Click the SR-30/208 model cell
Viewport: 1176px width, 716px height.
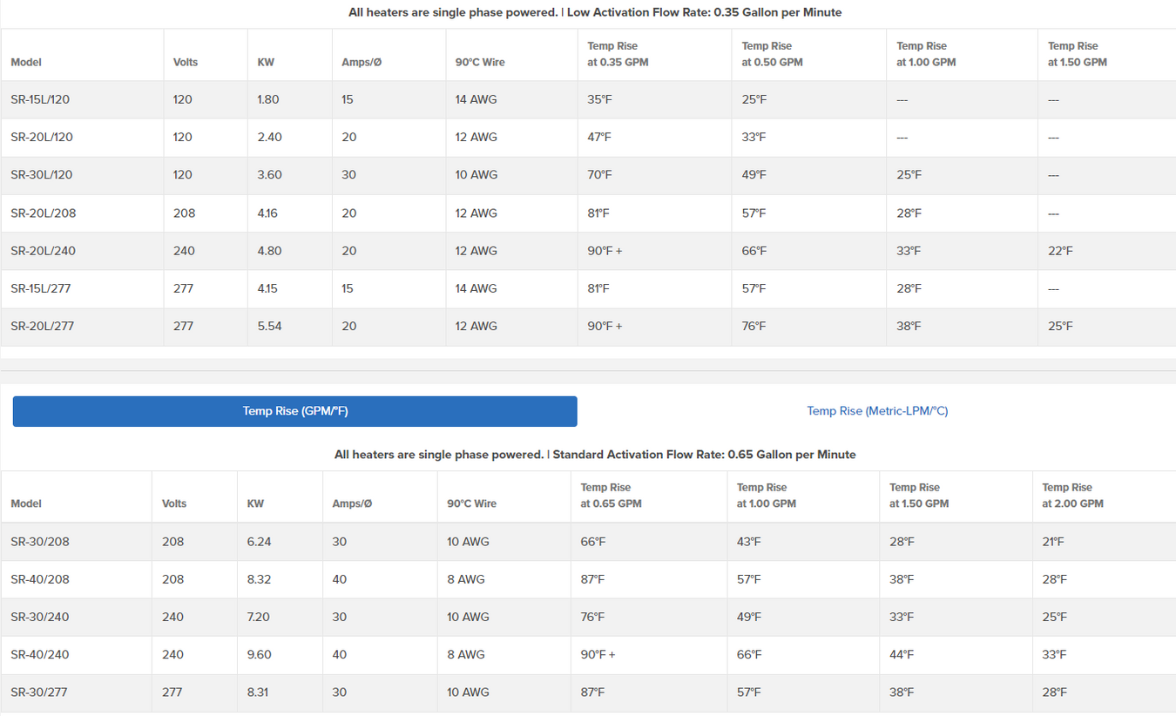point(39,542)
